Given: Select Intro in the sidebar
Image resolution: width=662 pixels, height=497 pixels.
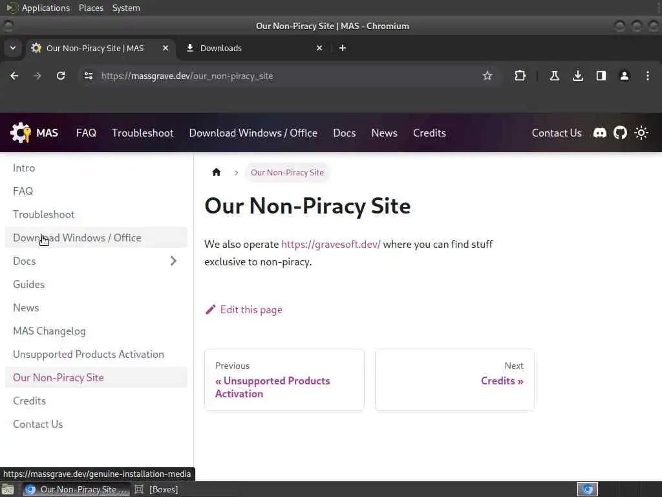Looking at the screenshot, I should click(96, 168).
